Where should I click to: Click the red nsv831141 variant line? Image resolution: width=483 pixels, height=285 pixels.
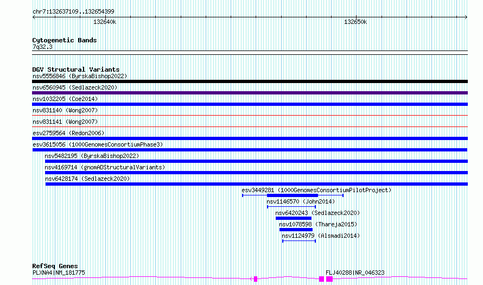(x=250, y=127)
